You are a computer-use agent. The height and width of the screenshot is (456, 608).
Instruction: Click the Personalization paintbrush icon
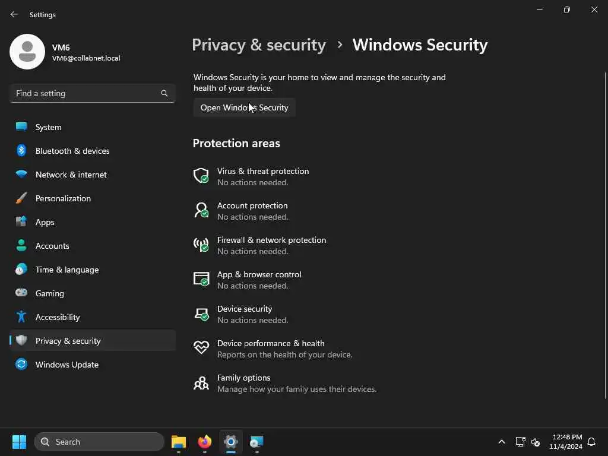(x=21, y=198)
